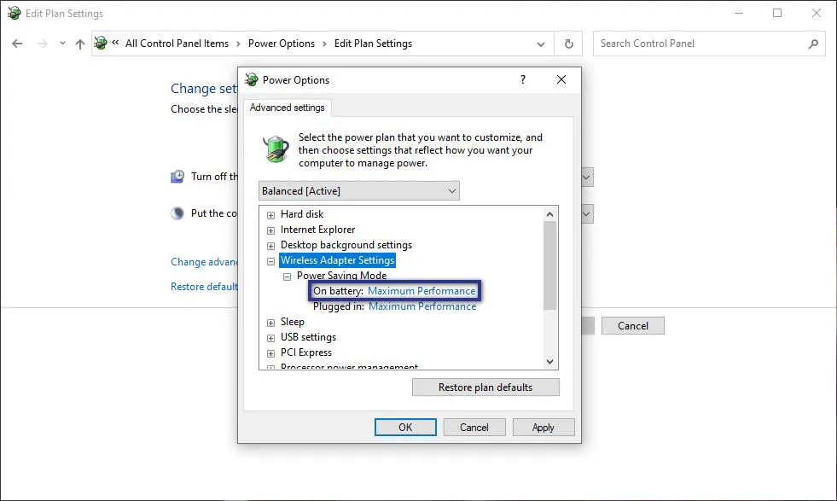This screenshot has height=501, width=837.
Task: Click the Power Options icon in dialog titlebar
Action: click(251, 79)
